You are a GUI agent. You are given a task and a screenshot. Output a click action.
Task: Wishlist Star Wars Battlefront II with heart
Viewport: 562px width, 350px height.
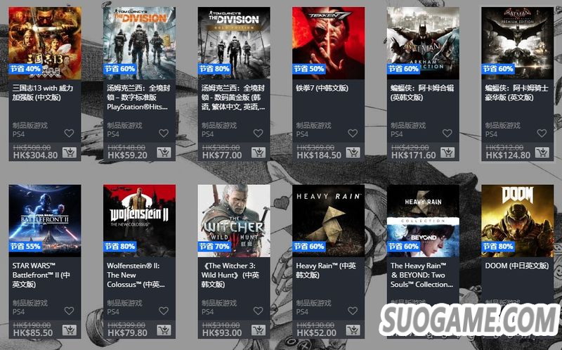click(69, 311)
